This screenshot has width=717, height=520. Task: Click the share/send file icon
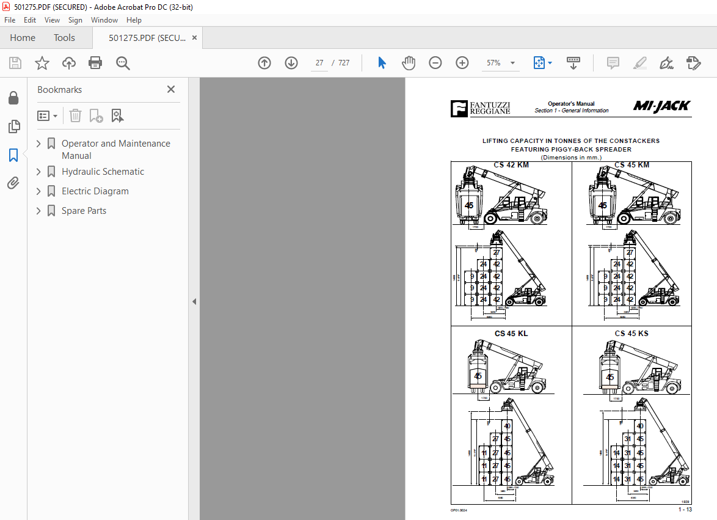tap(694, 63)
